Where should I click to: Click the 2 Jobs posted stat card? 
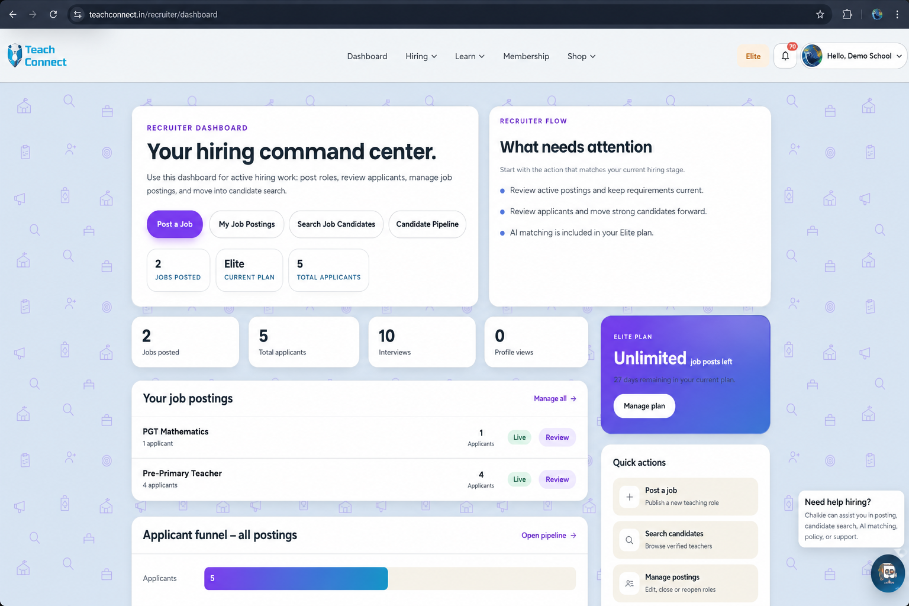[185, 342]
